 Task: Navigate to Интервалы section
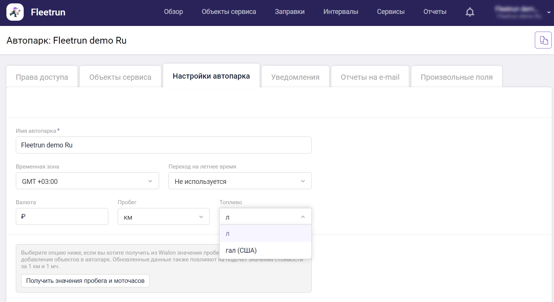click(x=340, y=12)
